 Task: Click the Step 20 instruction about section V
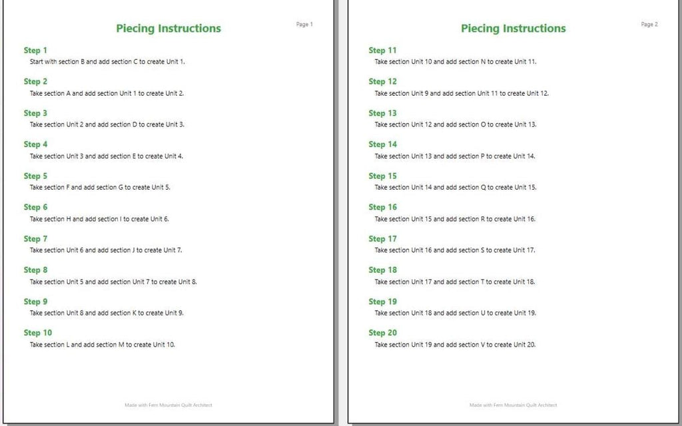(455, 345)
